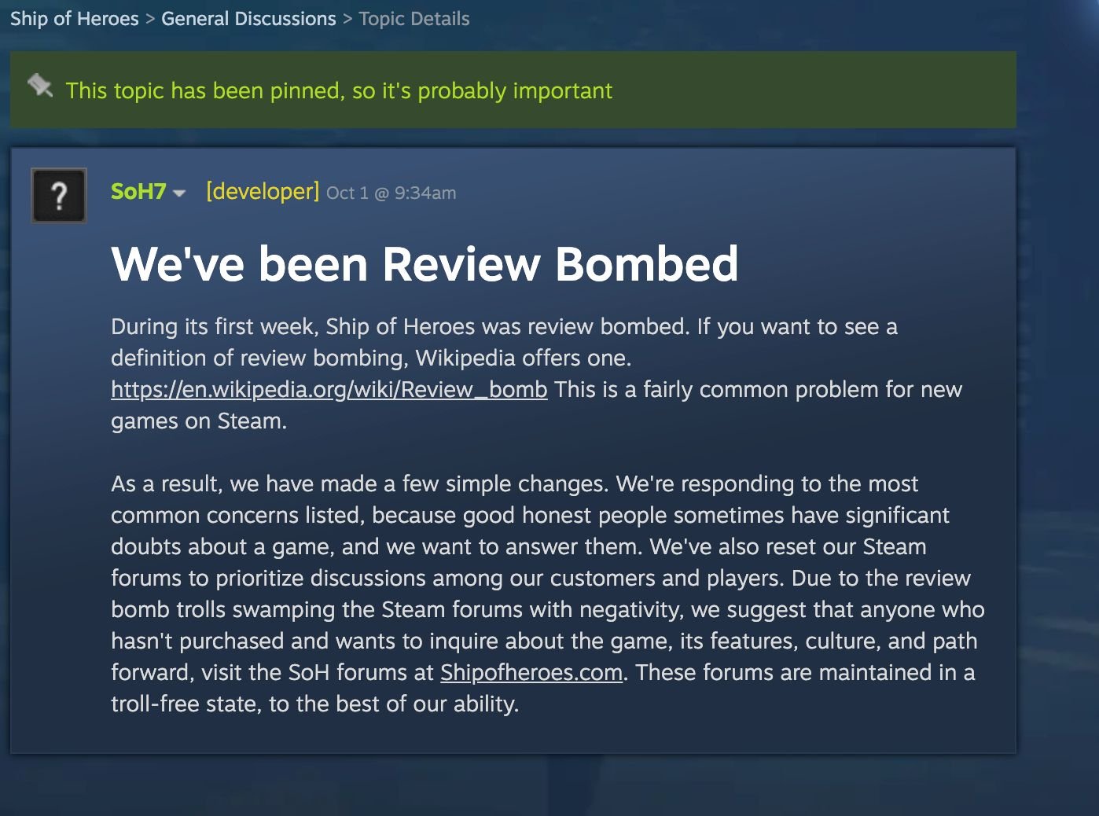
Task: Open SoH7's question mark avatar
Action: click(59, 195)
